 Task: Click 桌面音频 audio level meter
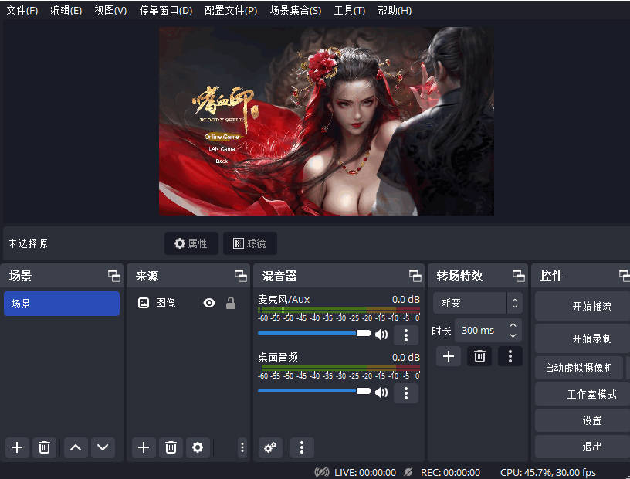pyautogui.click(x=339, y=369)
